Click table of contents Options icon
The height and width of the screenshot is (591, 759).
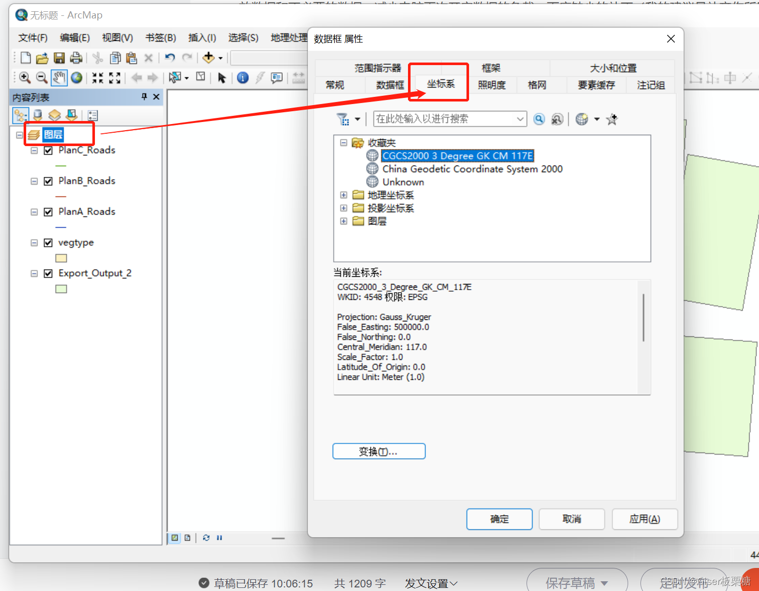93,115
